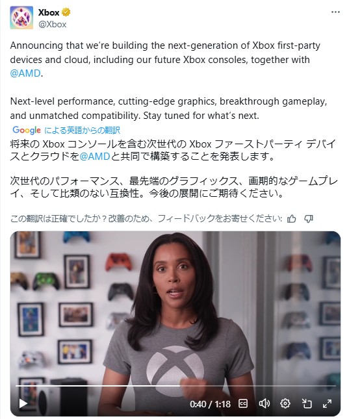Click the Japanese translated tweet text

[174, 168]
